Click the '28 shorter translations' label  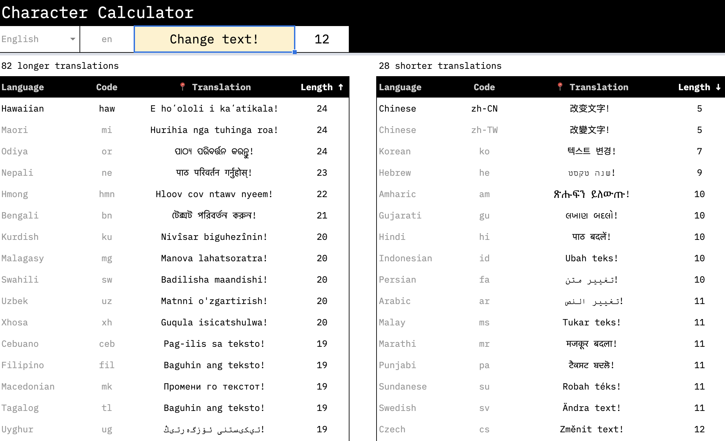click(440, 66)
